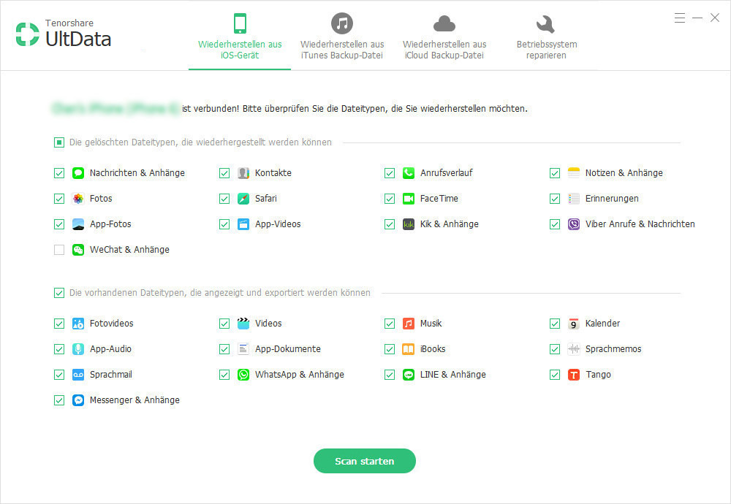Screen dimensions: 731x504
Task: Click the App-Videos clapperboard icon
Action: (243, 224)
